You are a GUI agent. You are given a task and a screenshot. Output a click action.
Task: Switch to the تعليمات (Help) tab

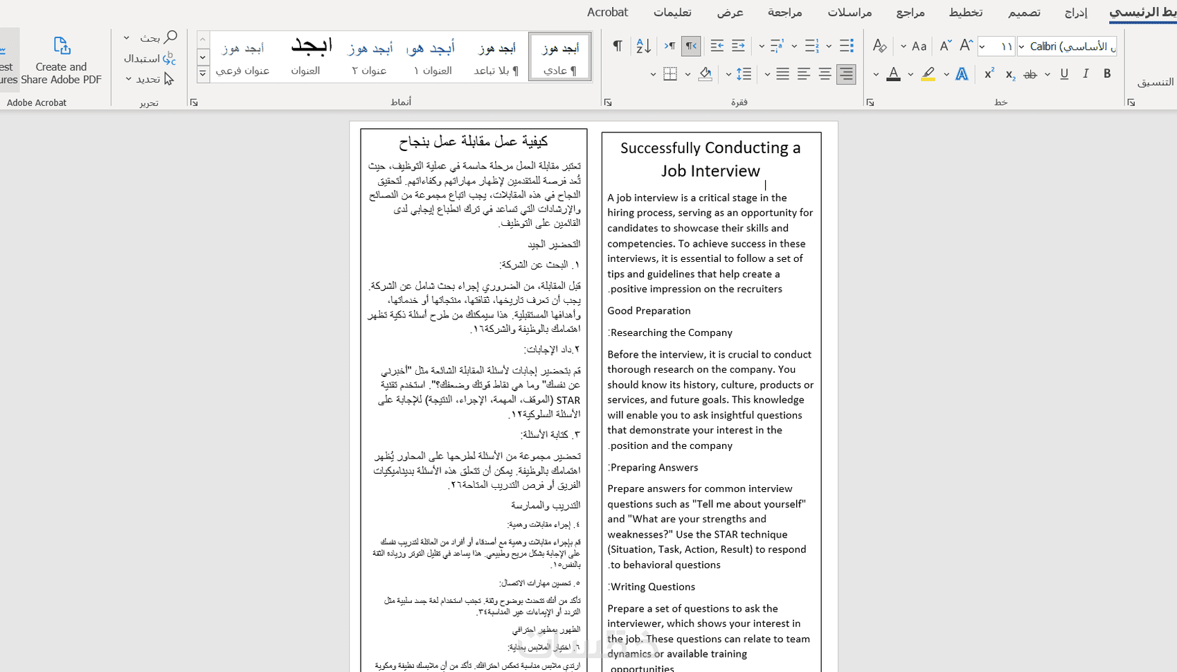point(672,12)
